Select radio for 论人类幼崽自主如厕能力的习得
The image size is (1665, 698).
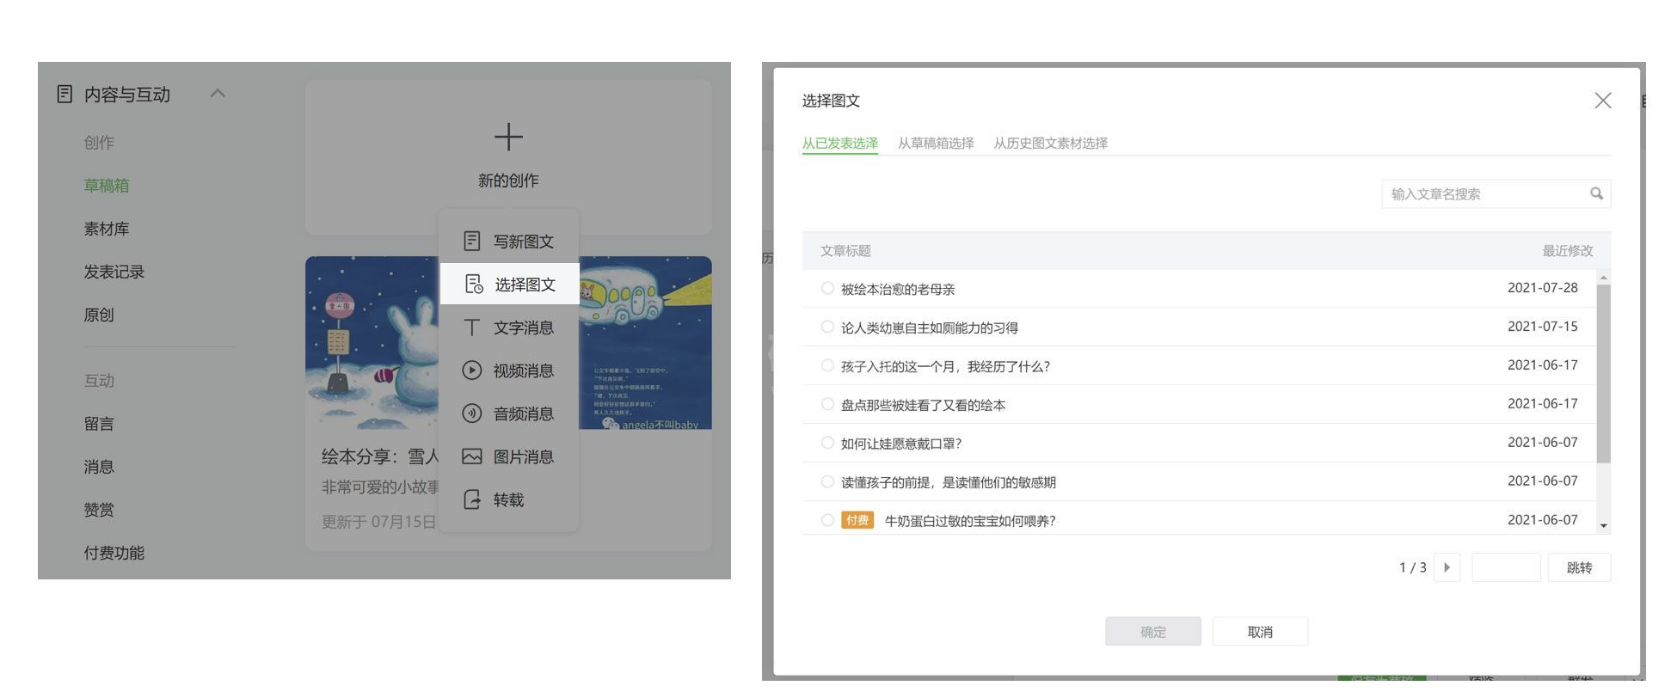[827, 327]
